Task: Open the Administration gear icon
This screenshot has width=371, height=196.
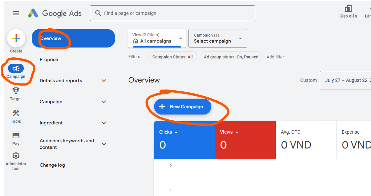Action: pyautogui.click(x=16, y=155)
